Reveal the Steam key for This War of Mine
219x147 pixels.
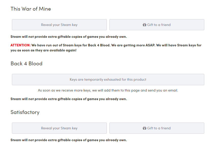pos(59,25)
